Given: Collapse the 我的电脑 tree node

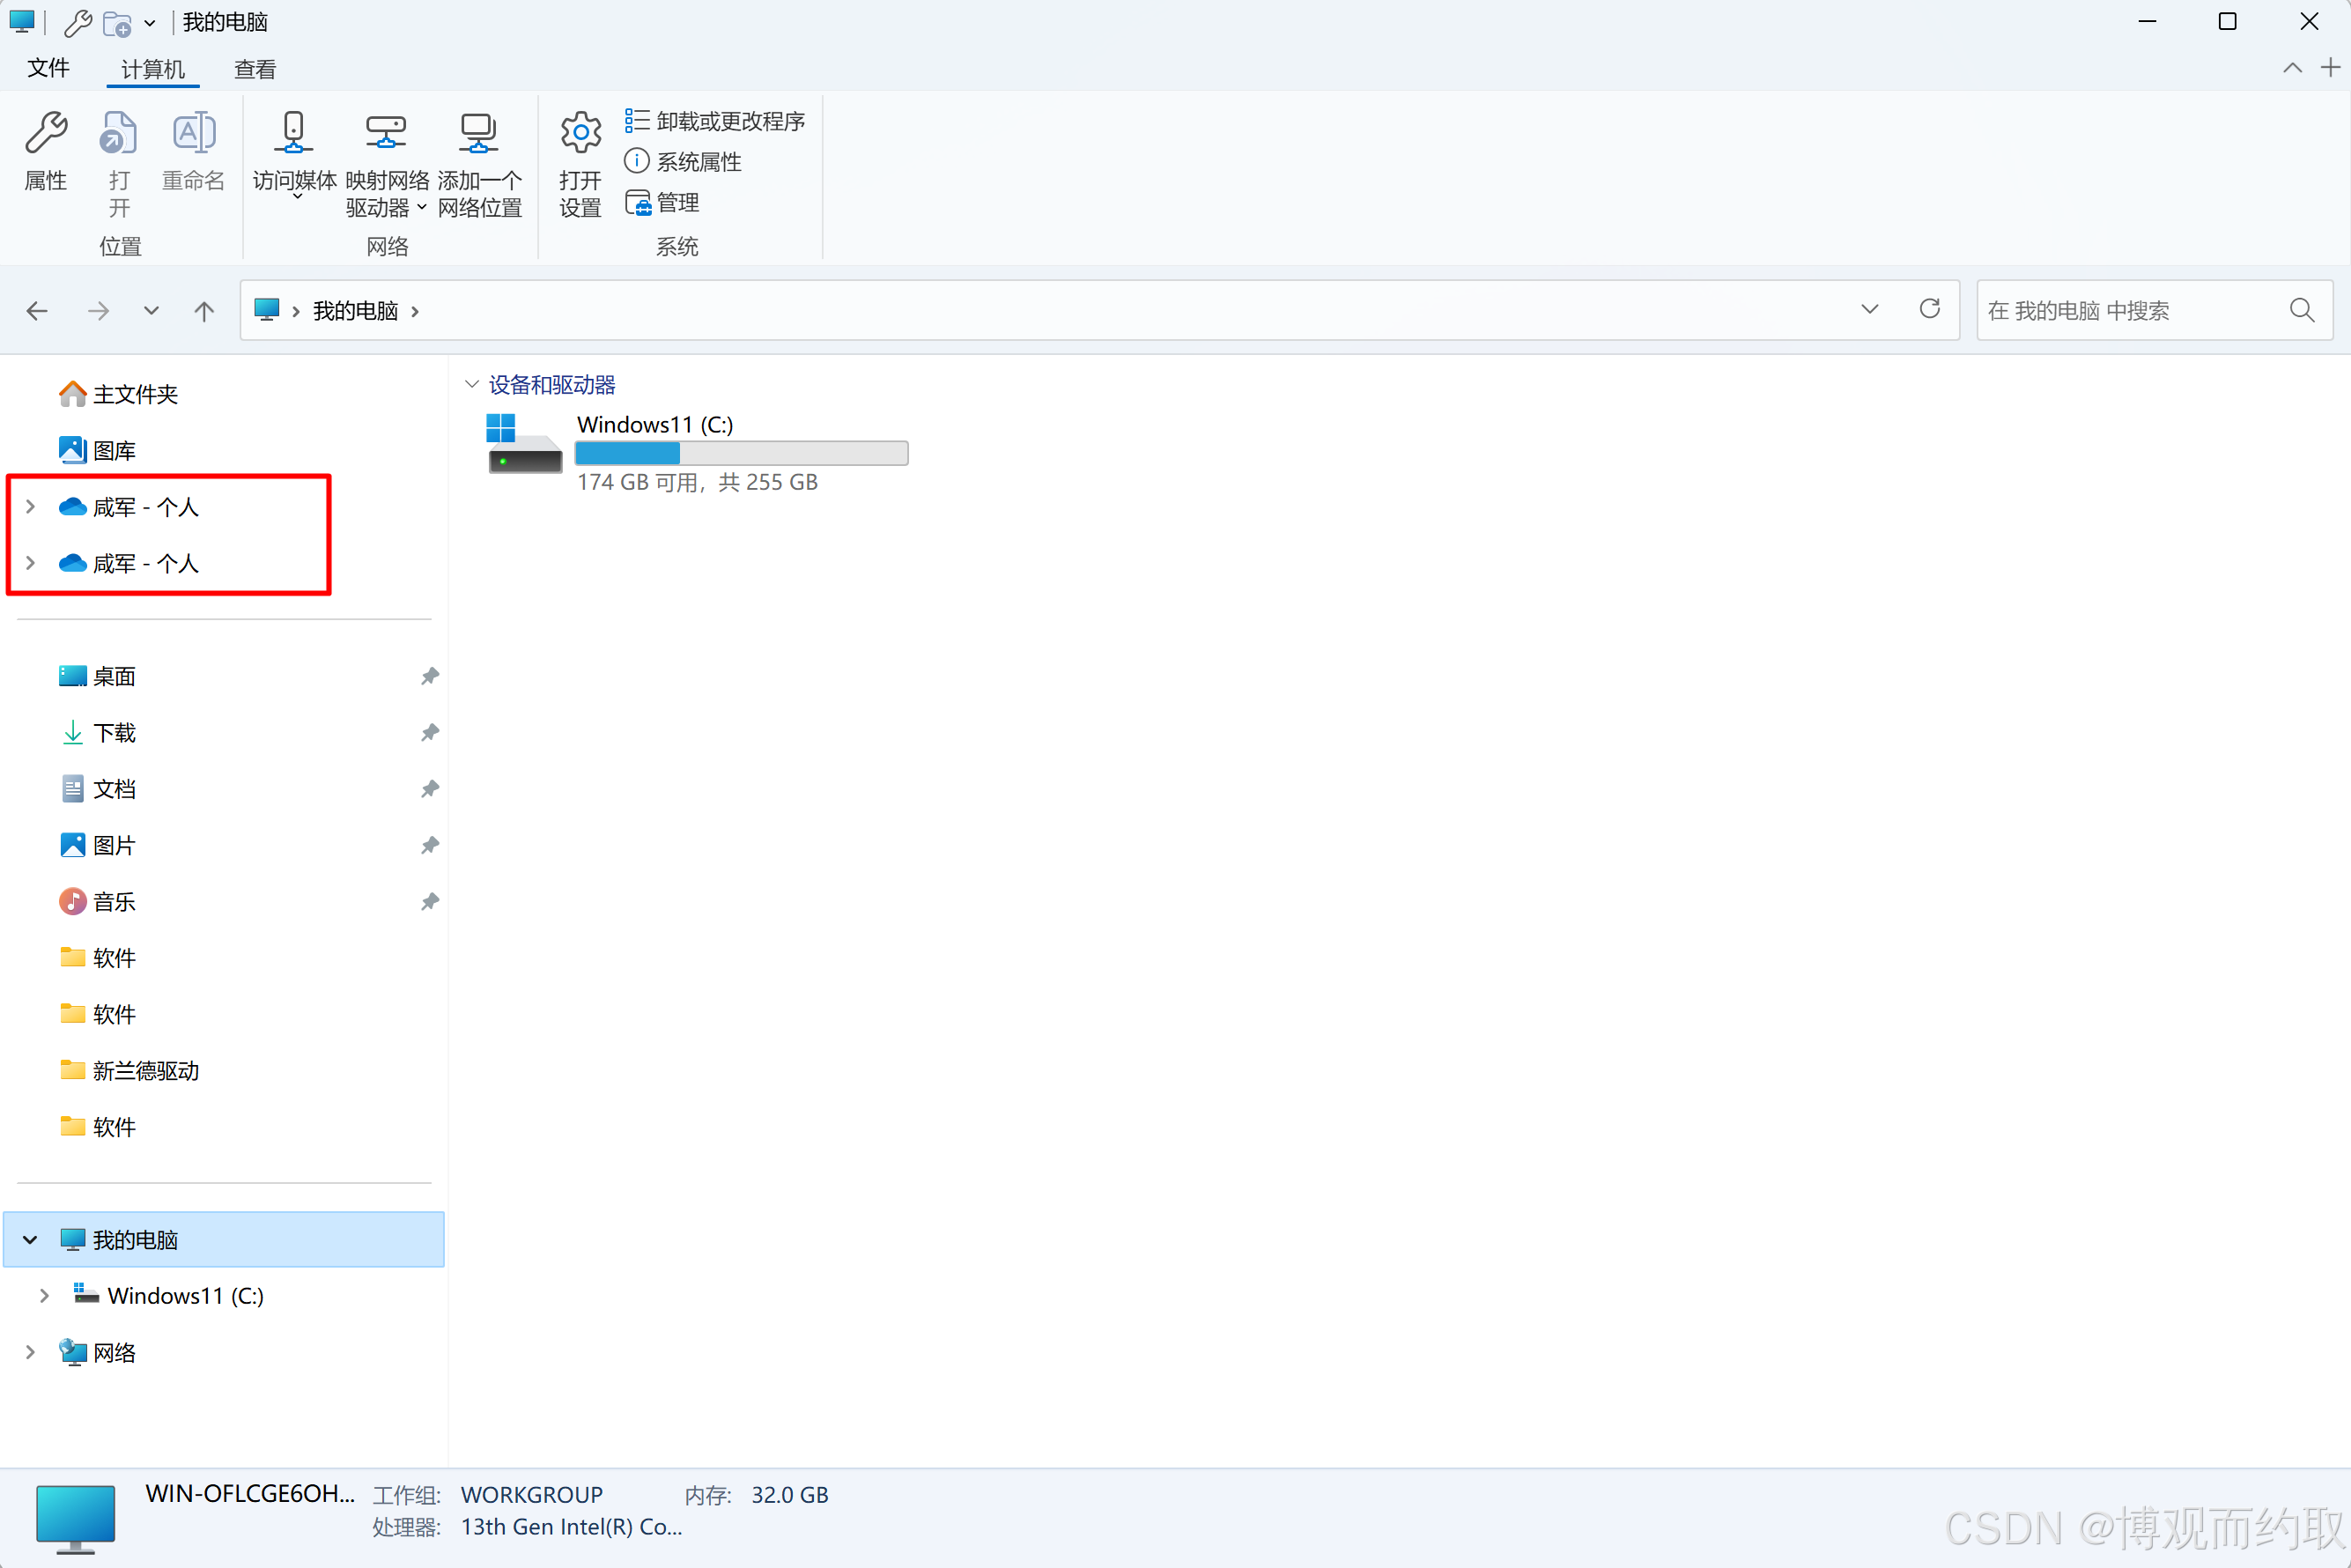Looking at the screenshot, I should (30, 1240).
